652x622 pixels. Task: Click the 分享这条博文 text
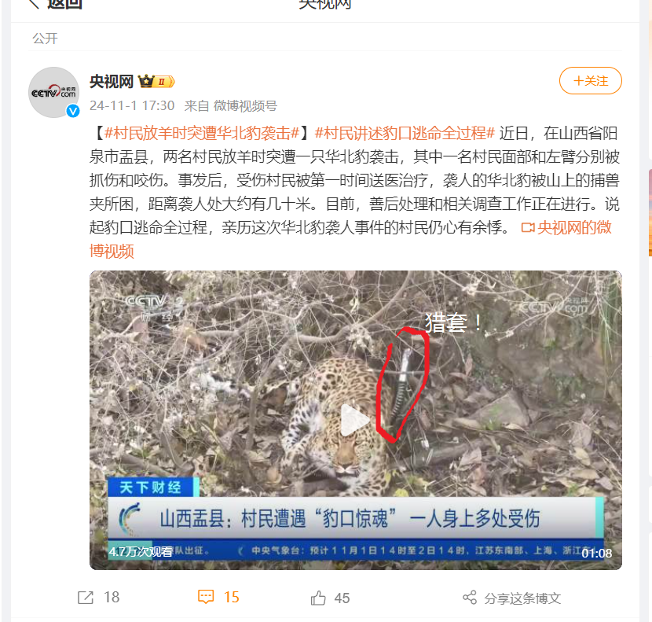[x=522, y=598]
